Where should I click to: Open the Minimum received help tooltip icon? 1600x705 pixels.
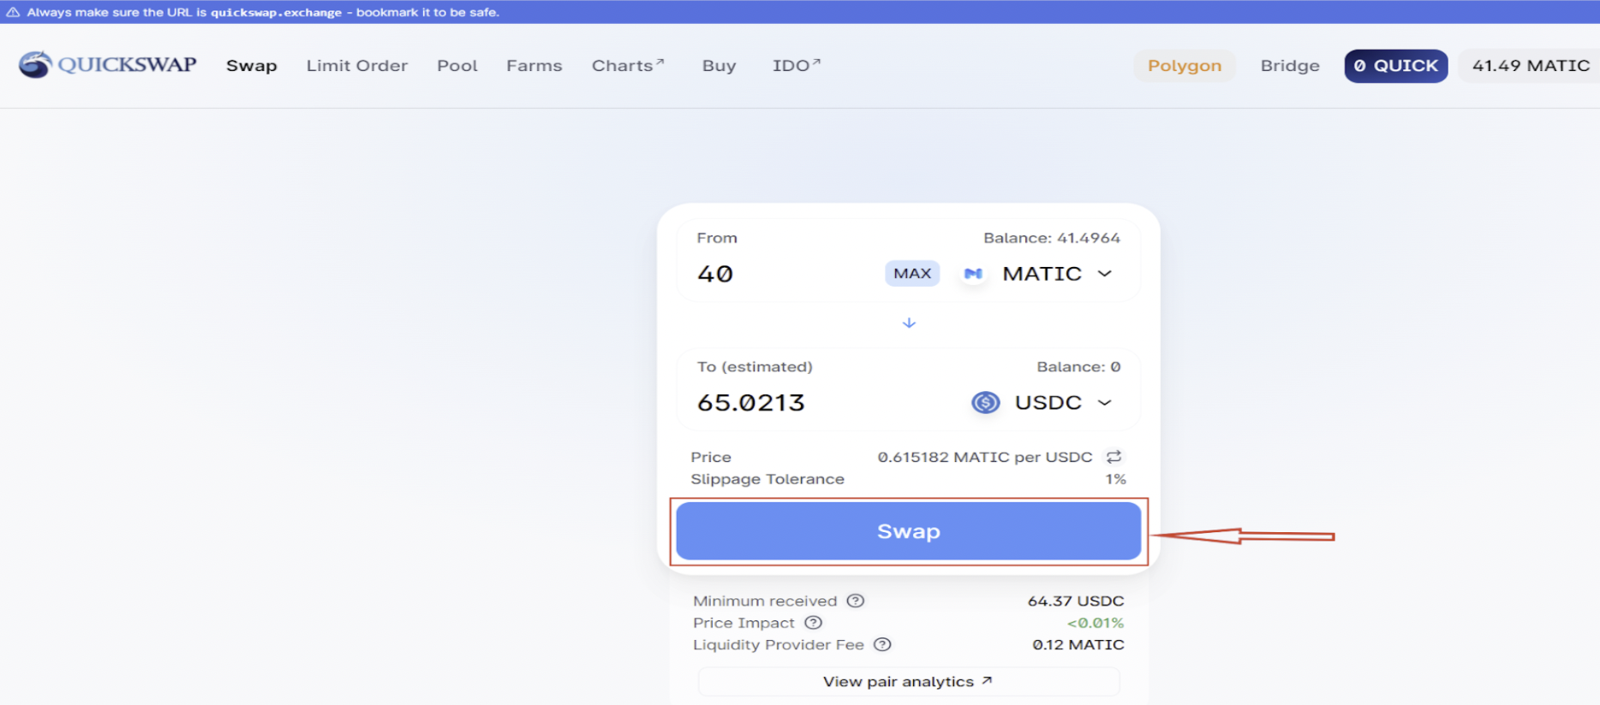pyautogui.click(x=855, y=601)
